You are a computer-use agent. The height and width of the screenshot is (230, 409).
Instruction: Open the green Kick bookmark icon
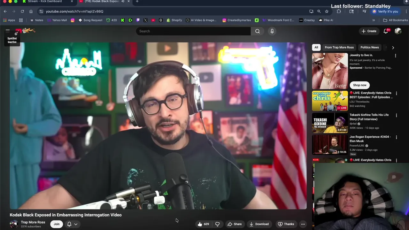pos(123,20)
